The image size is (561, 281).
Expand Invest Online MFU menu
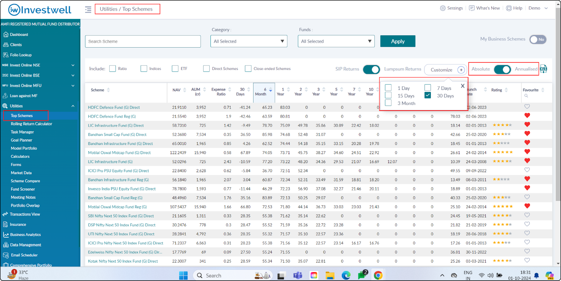[73, 86]
